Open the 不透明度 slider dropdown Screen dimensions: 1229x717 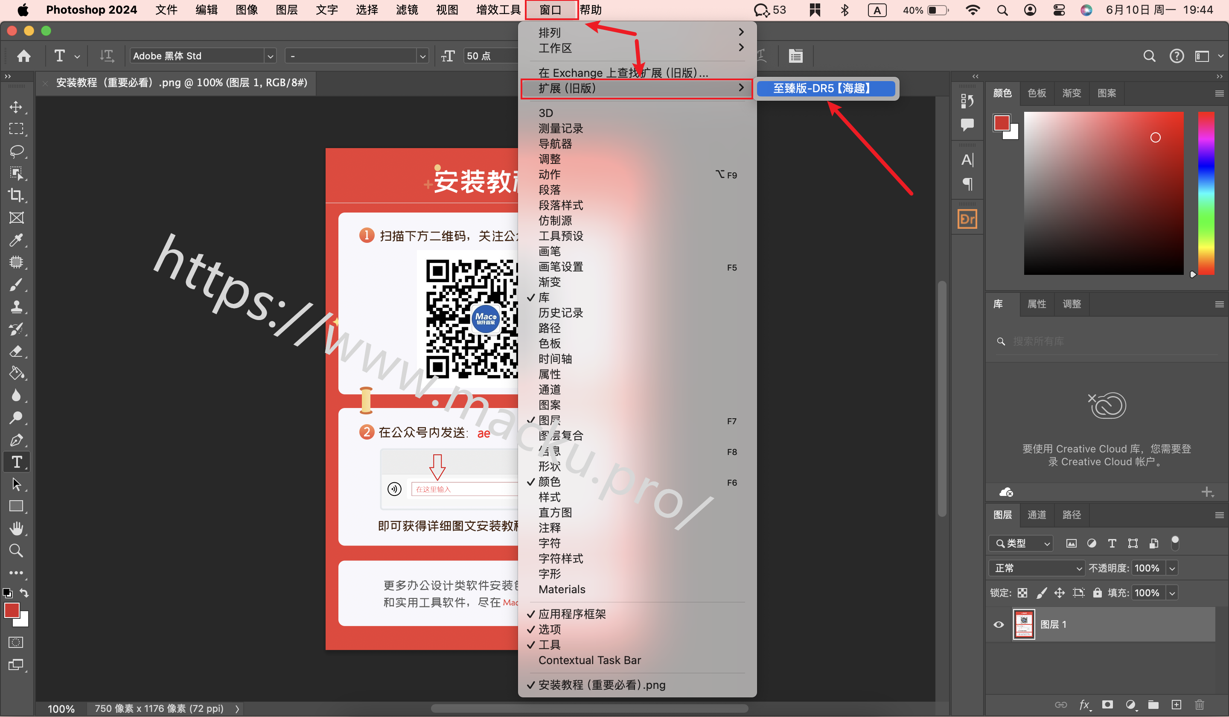[1172, 568]
